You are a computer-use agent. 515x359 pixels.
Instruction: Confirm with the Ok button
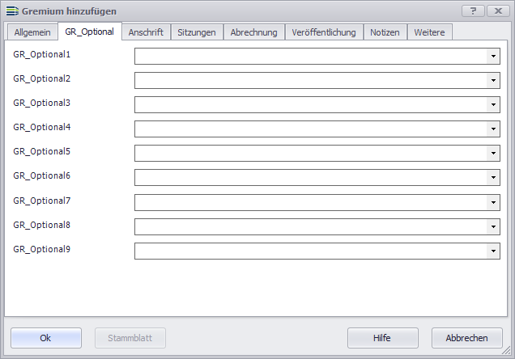coord(46,338)
